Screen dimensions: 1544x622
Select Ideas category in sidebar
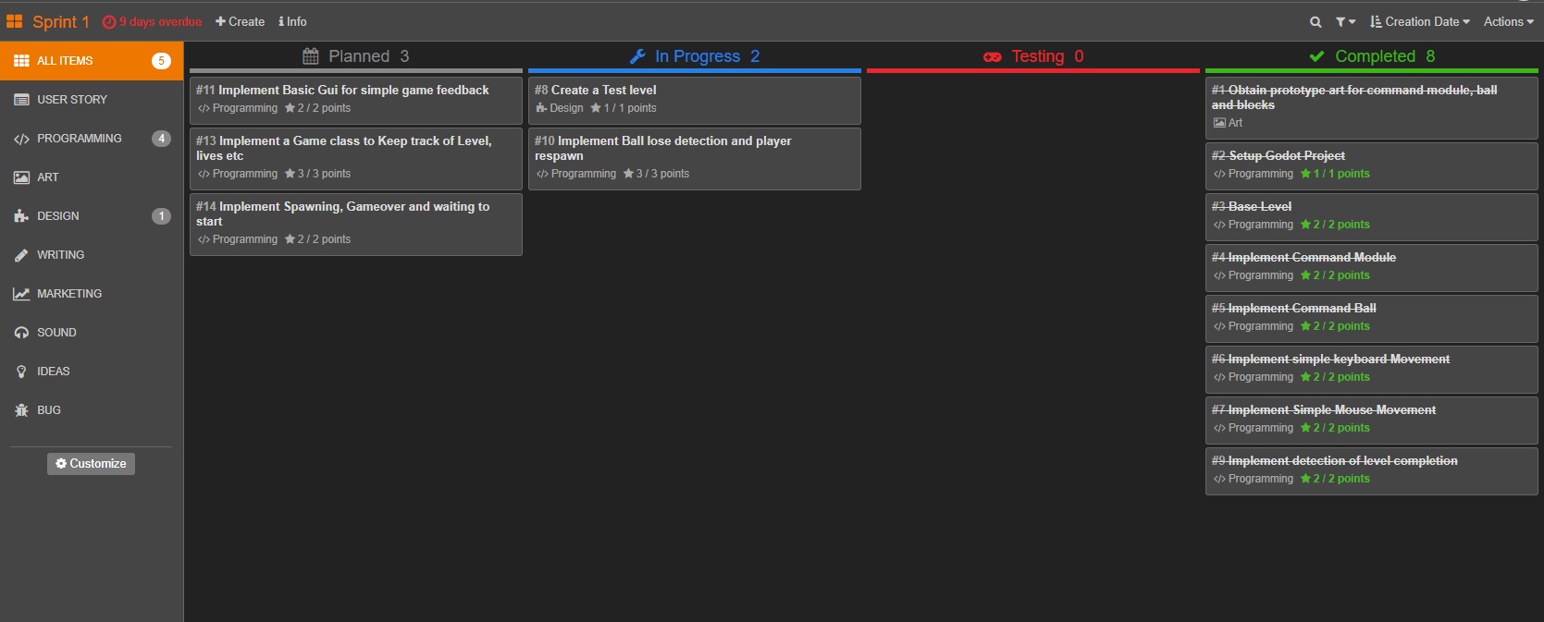(92, 372)
